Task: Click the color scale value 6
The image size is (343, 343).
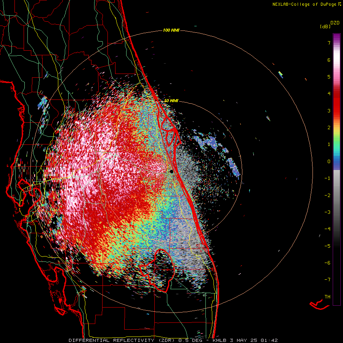Action: (329, 60)
